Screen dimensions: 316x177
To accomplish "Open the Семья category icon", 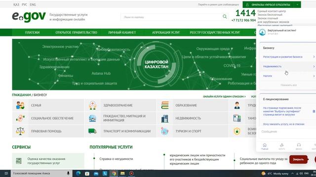I will pyautogui.click(x=20, y=105).
